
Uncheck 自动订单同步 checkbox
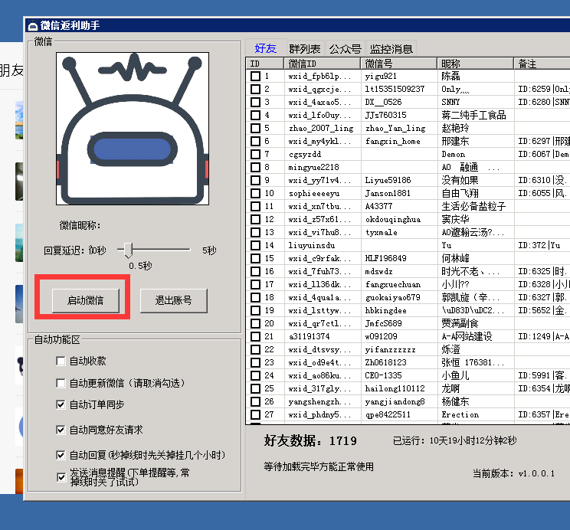[61, 404]
